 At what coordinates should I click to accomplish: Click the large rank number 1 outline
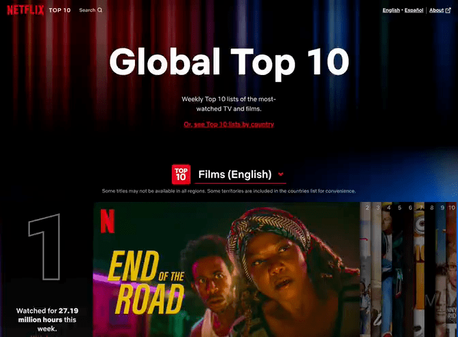pyautogui.click(x=44, y=246)
